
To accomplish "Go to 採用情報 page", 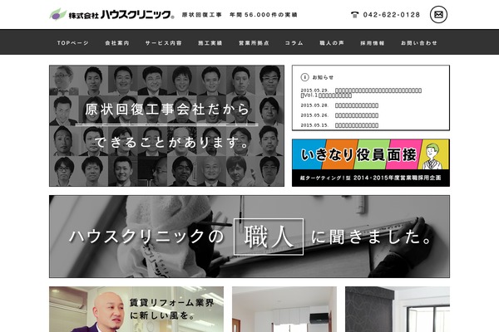I will [x=373, y=43].
